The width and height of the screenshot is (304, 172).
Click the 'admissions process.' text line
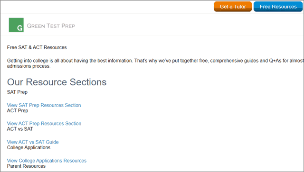coord(28,66)
